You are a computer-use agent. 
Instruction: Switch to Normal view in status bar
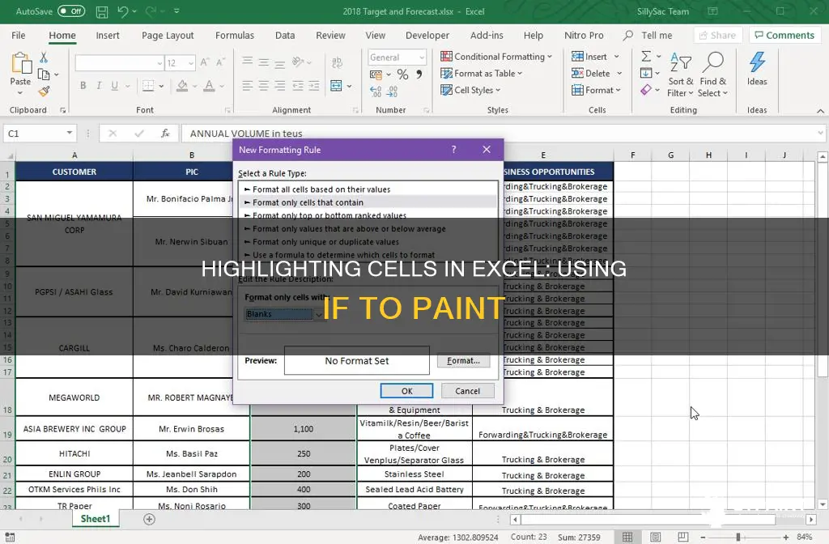pyautogui.click(x=627, y=538)
